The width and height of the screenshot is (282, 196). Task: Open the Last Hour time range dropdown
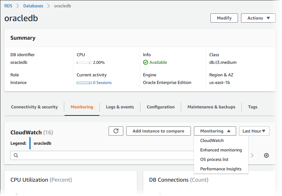pyautogui.click(x=254, y=131)
